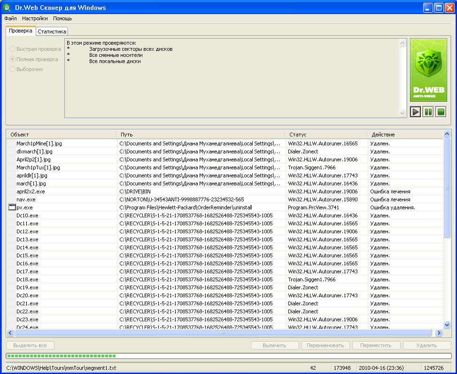This screenshot has height=374, width=457.
Task: Select the Dc13.exe row
Action: [x=225, y=239]
